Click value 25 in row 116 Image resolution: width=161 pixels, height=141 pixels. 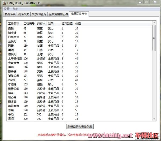76,67
